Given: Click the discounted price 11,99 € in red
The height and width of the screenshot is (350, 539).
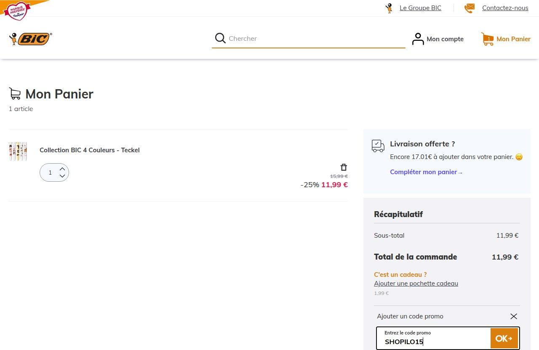Looking at the screenshot, I should click(334, 185).
